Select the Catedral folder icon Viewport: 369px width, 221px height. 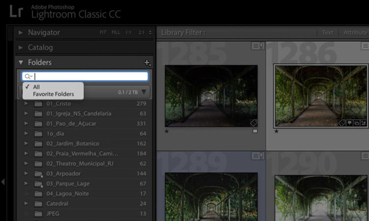[38, 204]
